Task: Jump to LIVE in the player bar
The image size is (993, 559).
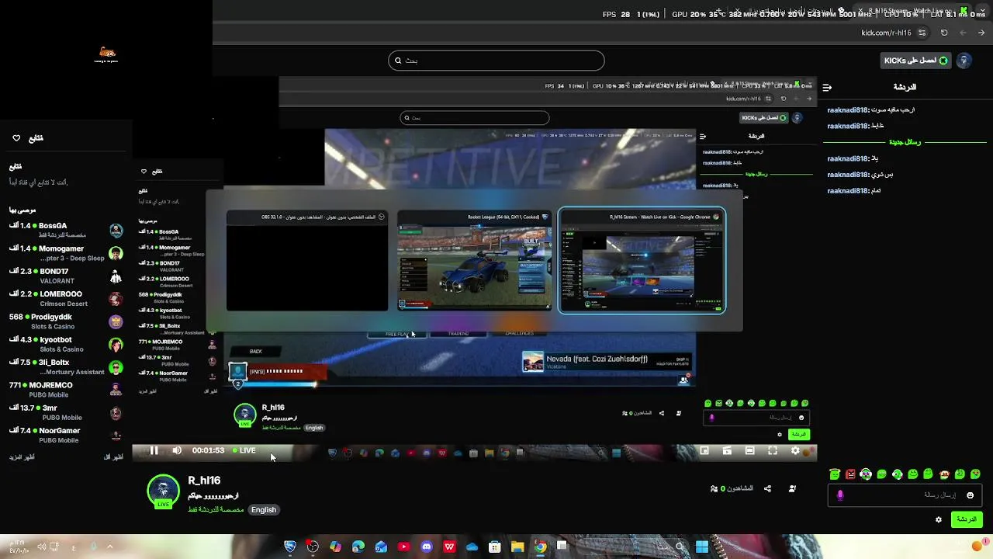Action: tap(244, 450)
